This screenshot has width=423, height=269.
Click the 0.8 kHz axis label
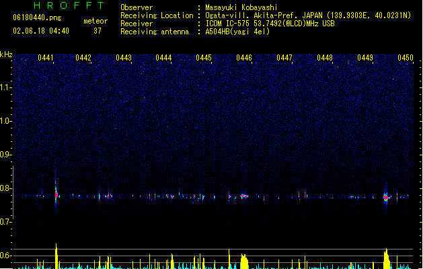[6, 188]
